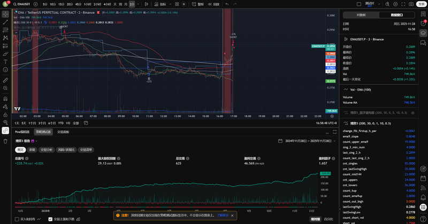The height and width of the screenshot is (224, 428).
Task: Toggle the 买入和持有 checkbox
Action: click(17, 219)
